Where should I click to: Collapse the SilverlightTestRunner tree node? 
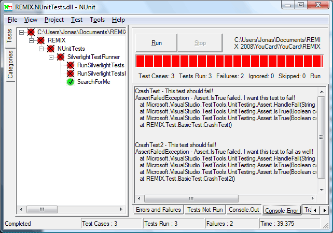tap(51, 57)
